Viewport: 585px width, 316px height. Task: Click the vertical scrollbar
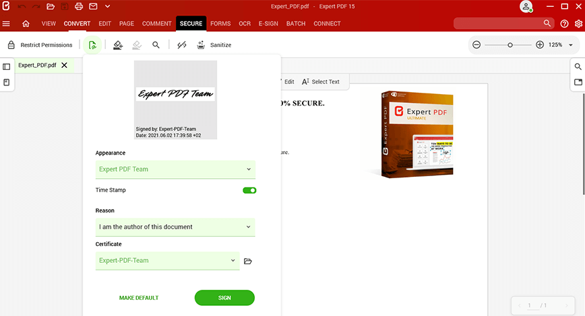click(584, 143)
